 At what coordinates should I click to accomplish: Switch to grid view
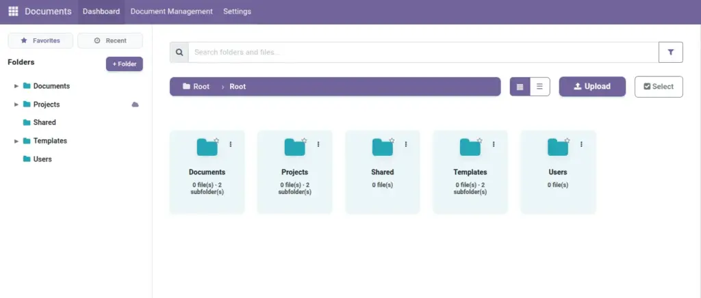(x=520, y=87)
